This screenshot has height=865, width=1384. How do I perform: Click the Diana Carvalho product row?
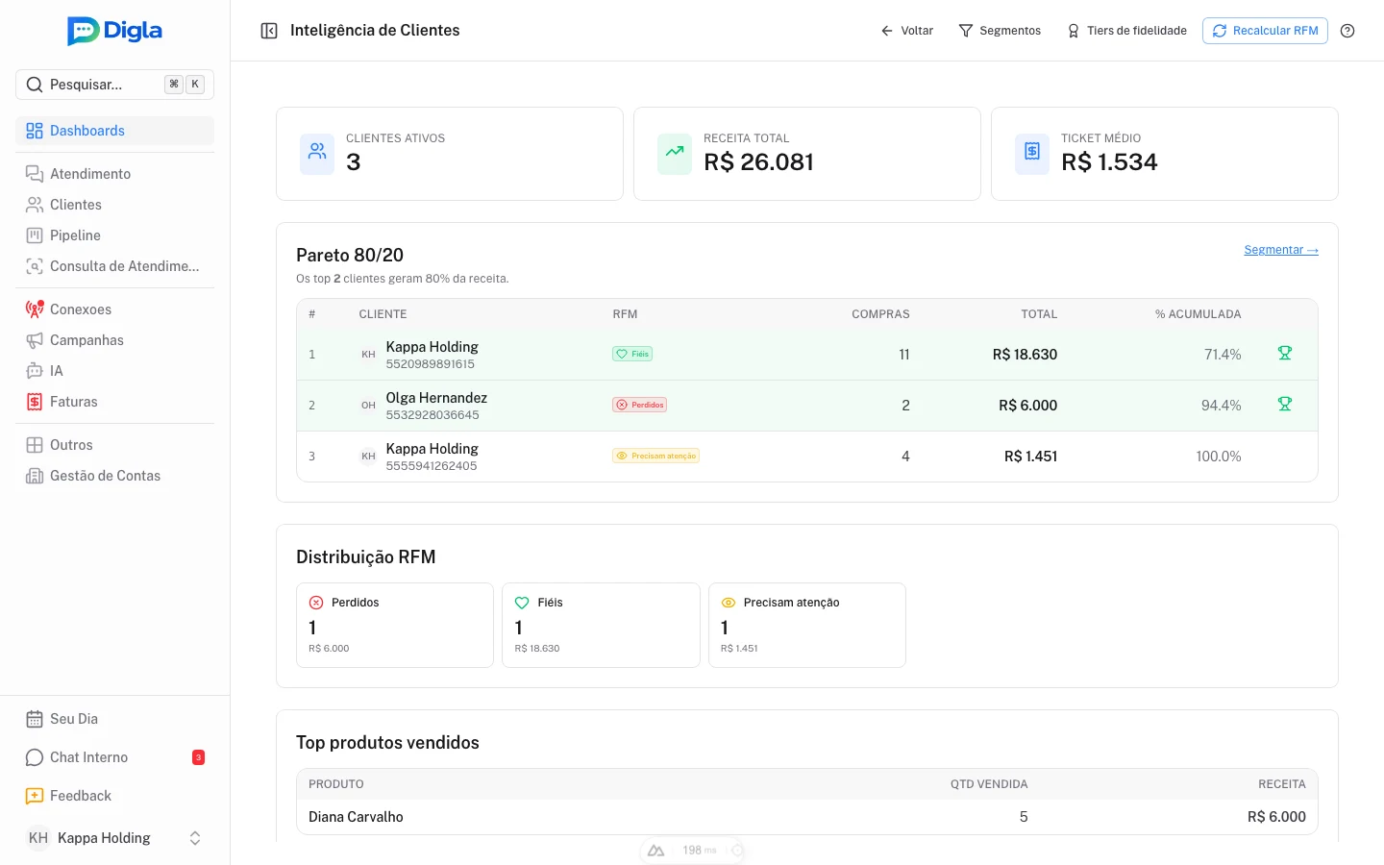tap(807, 817)
